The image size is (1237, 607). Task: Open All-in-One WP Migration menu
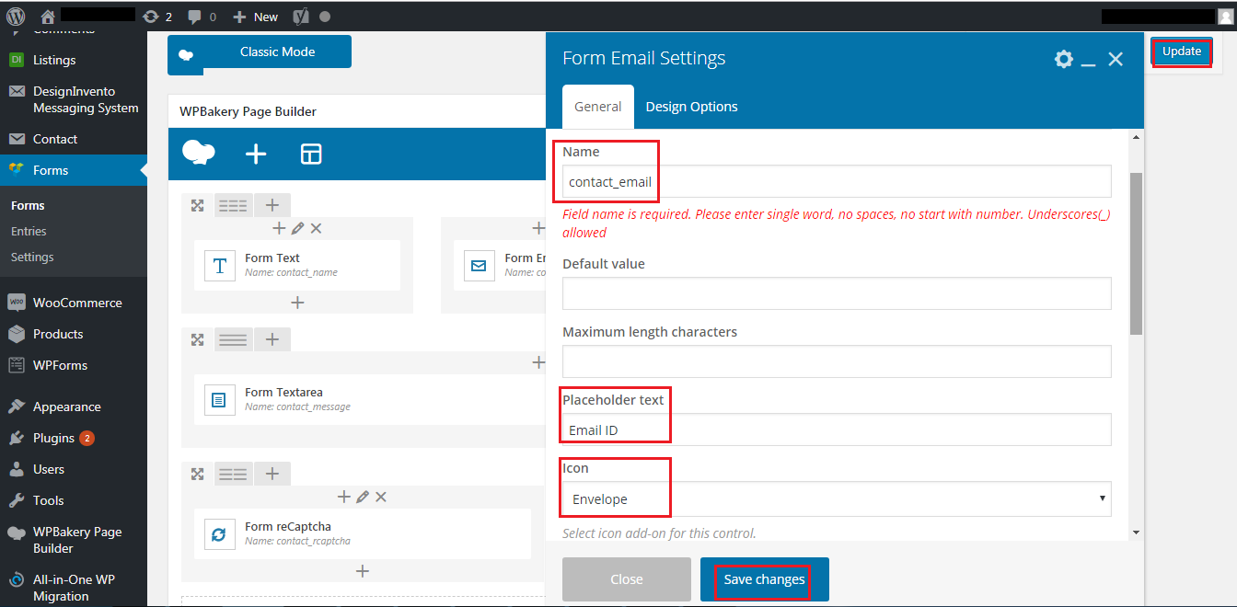coord(74,588)
